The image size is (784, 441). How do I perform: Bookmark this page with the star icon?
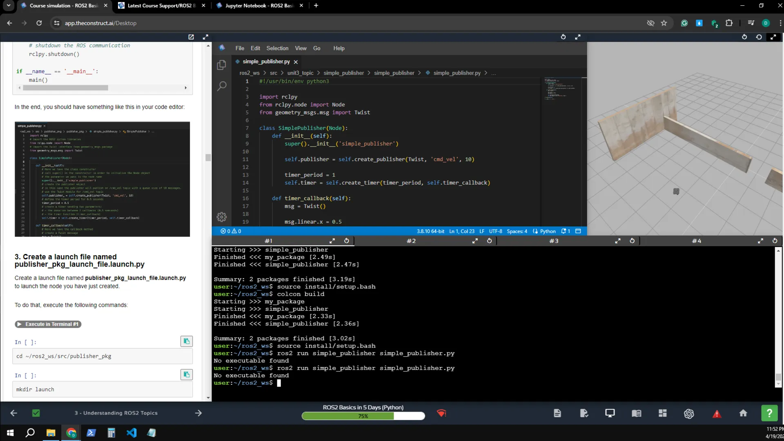[664, 23]
